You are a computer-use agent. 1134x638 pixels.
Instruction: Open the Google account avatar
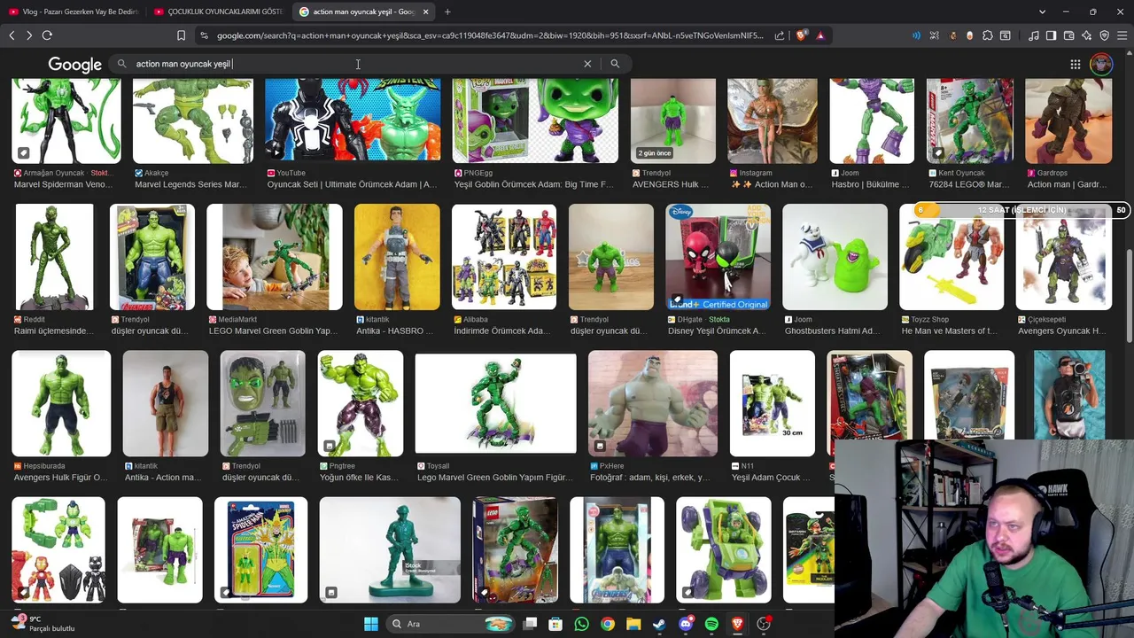(1101, 64)
